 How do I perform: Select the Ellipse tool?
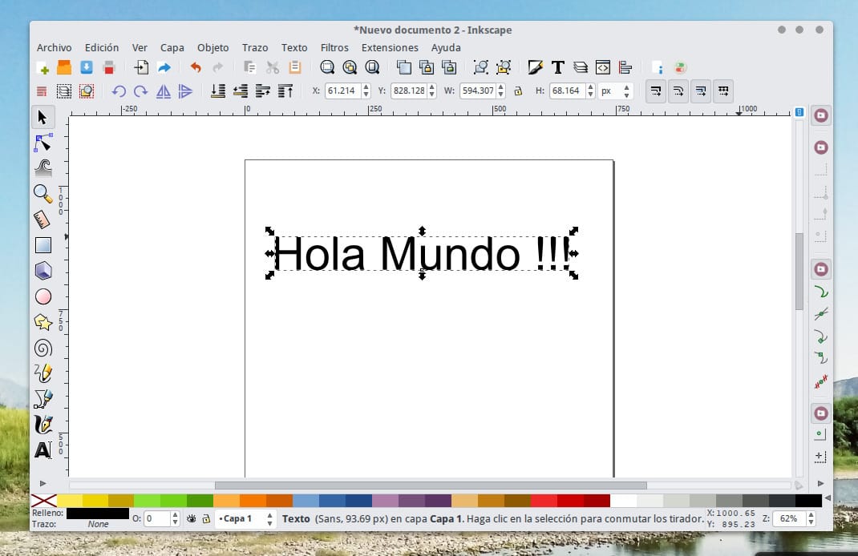(x=42, y=296)
